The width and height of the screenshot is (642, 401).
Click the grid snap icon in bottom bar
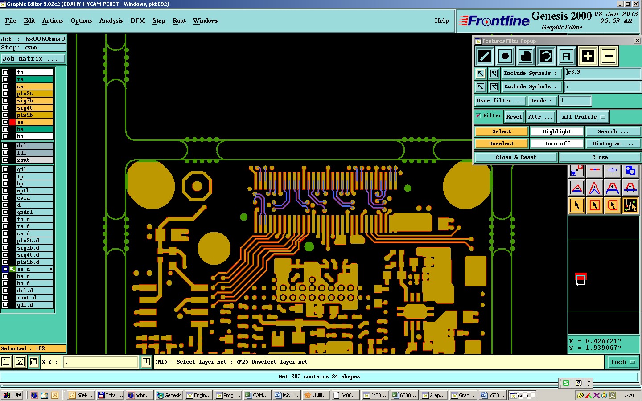[x=34, y=362]
